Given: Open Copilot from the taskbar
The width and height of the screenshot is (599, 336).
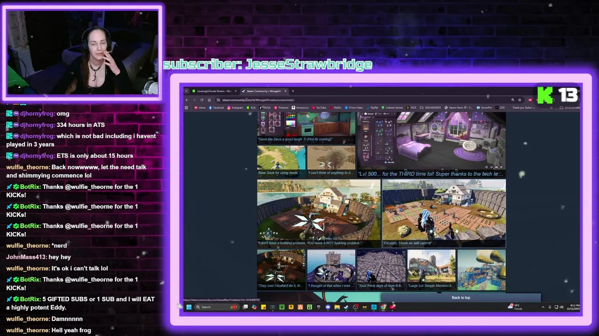Looking at the screenshot, I should click(x=254, y=307).
